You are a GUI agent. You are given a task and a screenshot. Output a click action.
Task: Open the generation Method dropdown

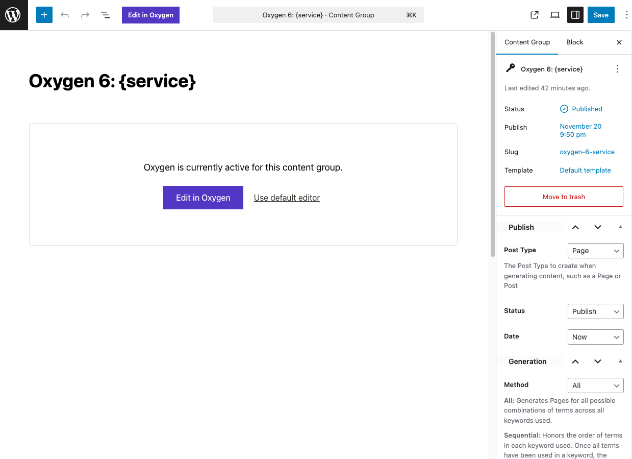click(595, 385)
